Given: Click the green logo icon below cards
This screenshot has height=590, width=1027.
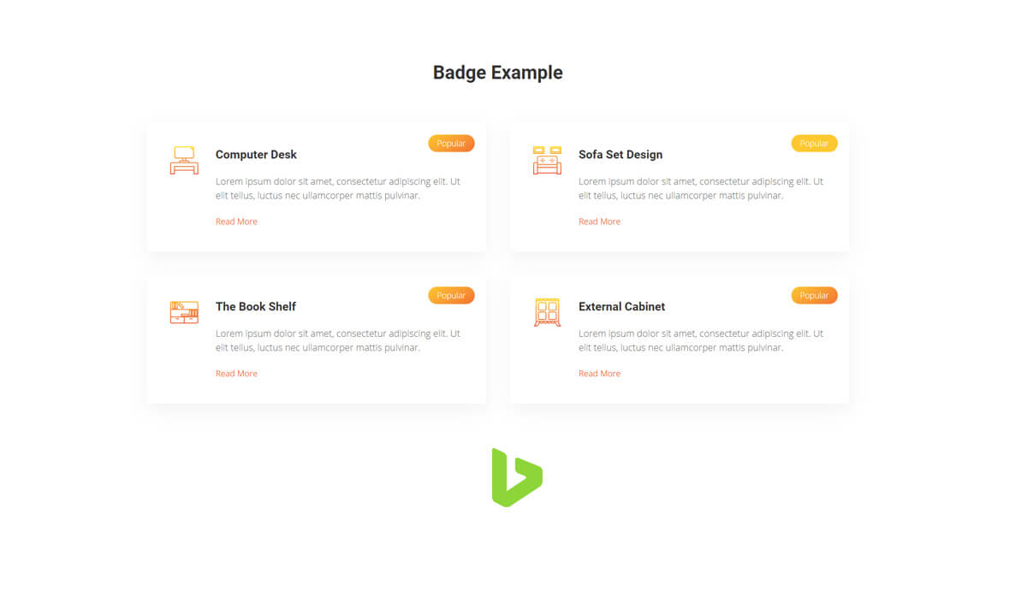Looking at the screenshot, I should [517, 477].
